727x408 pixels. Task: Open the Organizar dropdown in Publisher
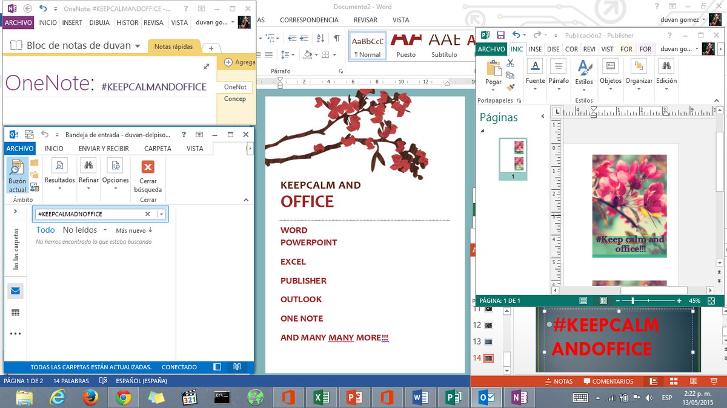(639, 75)
